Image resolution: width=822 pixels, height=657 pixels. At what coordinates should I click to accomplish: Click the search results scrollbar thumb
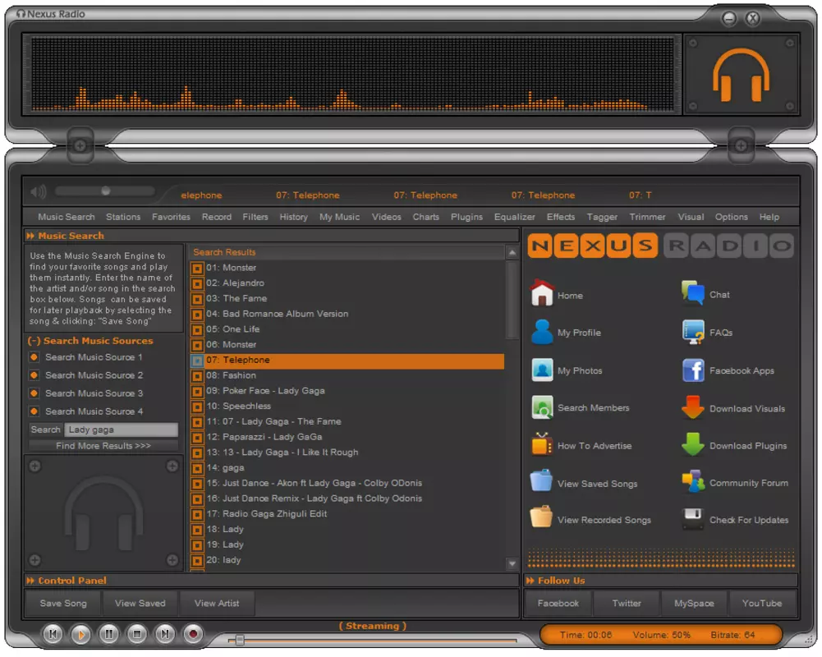click(x=512, y=300)
